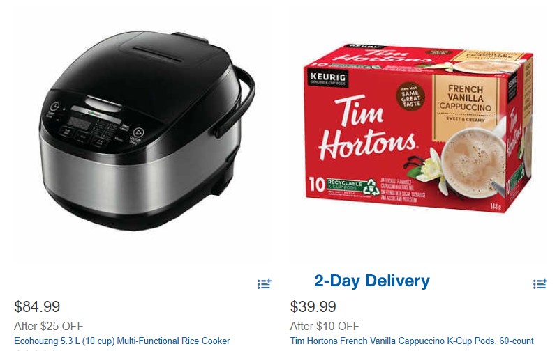Click the After $10 OFF discount text
Viewport: 557px width, 351px height.
pos(325,326)
